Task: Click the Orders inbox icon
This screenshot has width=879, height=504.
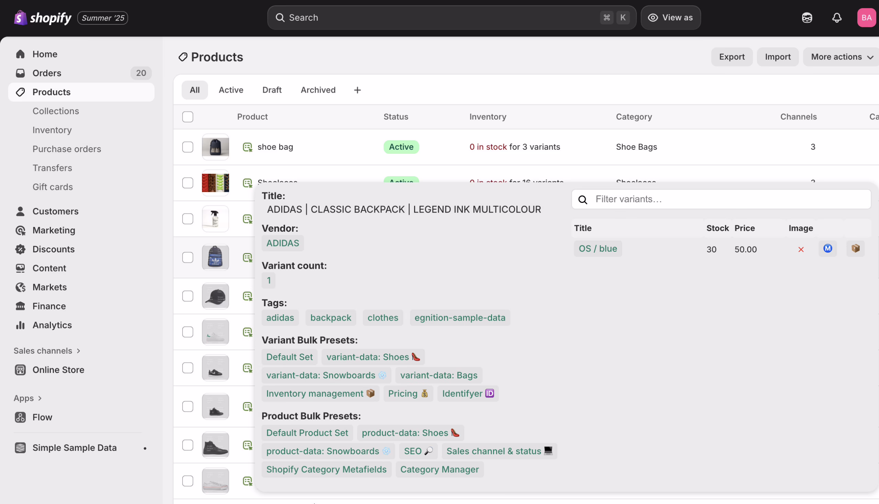Action: click(20, 73)
